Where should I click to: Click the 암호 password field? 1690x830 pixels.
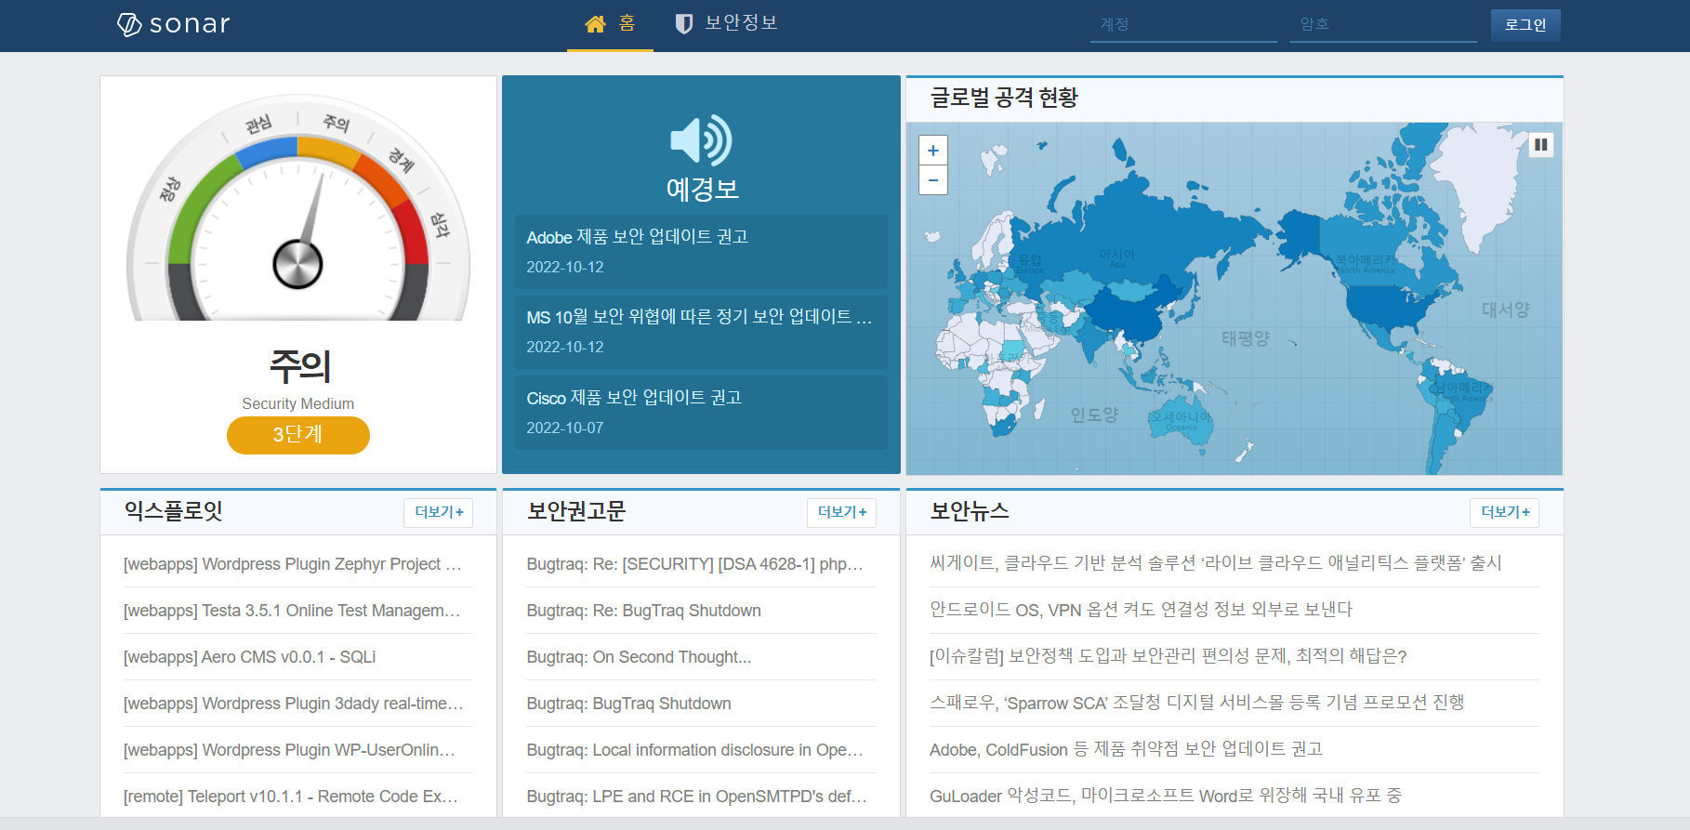(1383, 24)
